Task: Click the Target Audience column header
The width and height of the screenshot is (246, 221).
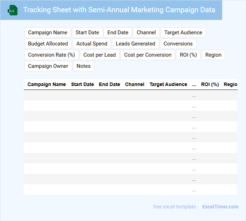Action: tap(168, 84)
